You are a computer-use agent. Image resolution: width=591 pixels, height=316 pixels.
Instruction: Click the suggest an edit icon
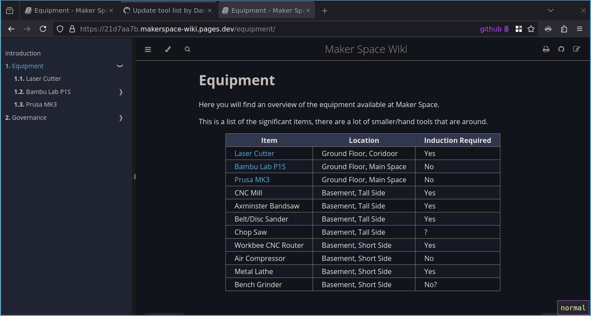tap(577, 49)
